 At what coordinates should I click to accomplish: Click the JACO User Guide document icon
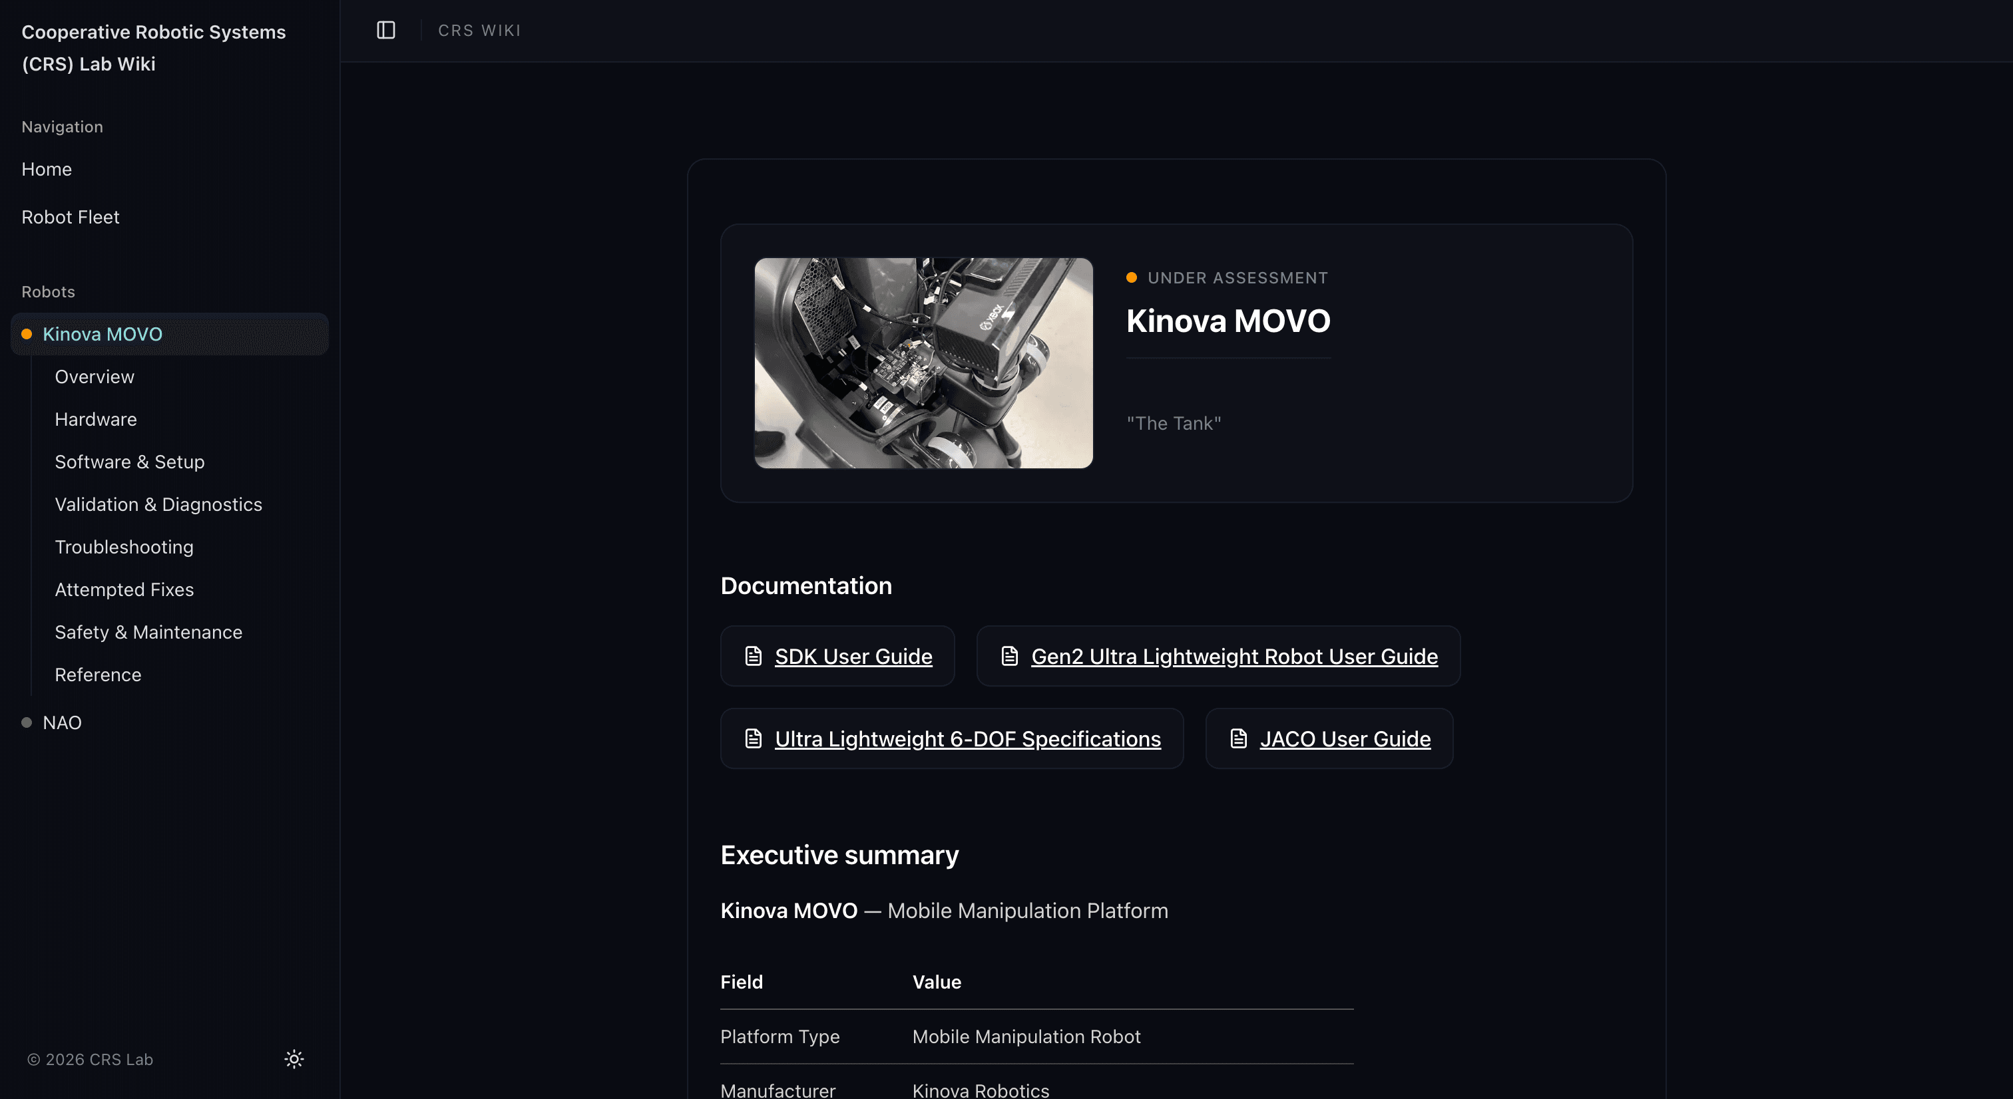coord(1239,739)
